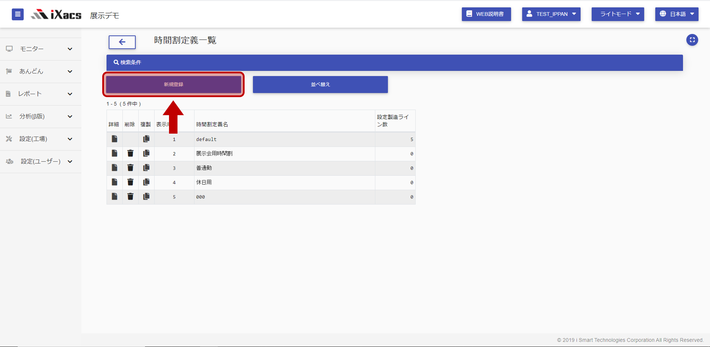Viewport: 710px width, 347px height.
Task: Duplicate the 休日用 entry
Action: pos(146,182)
